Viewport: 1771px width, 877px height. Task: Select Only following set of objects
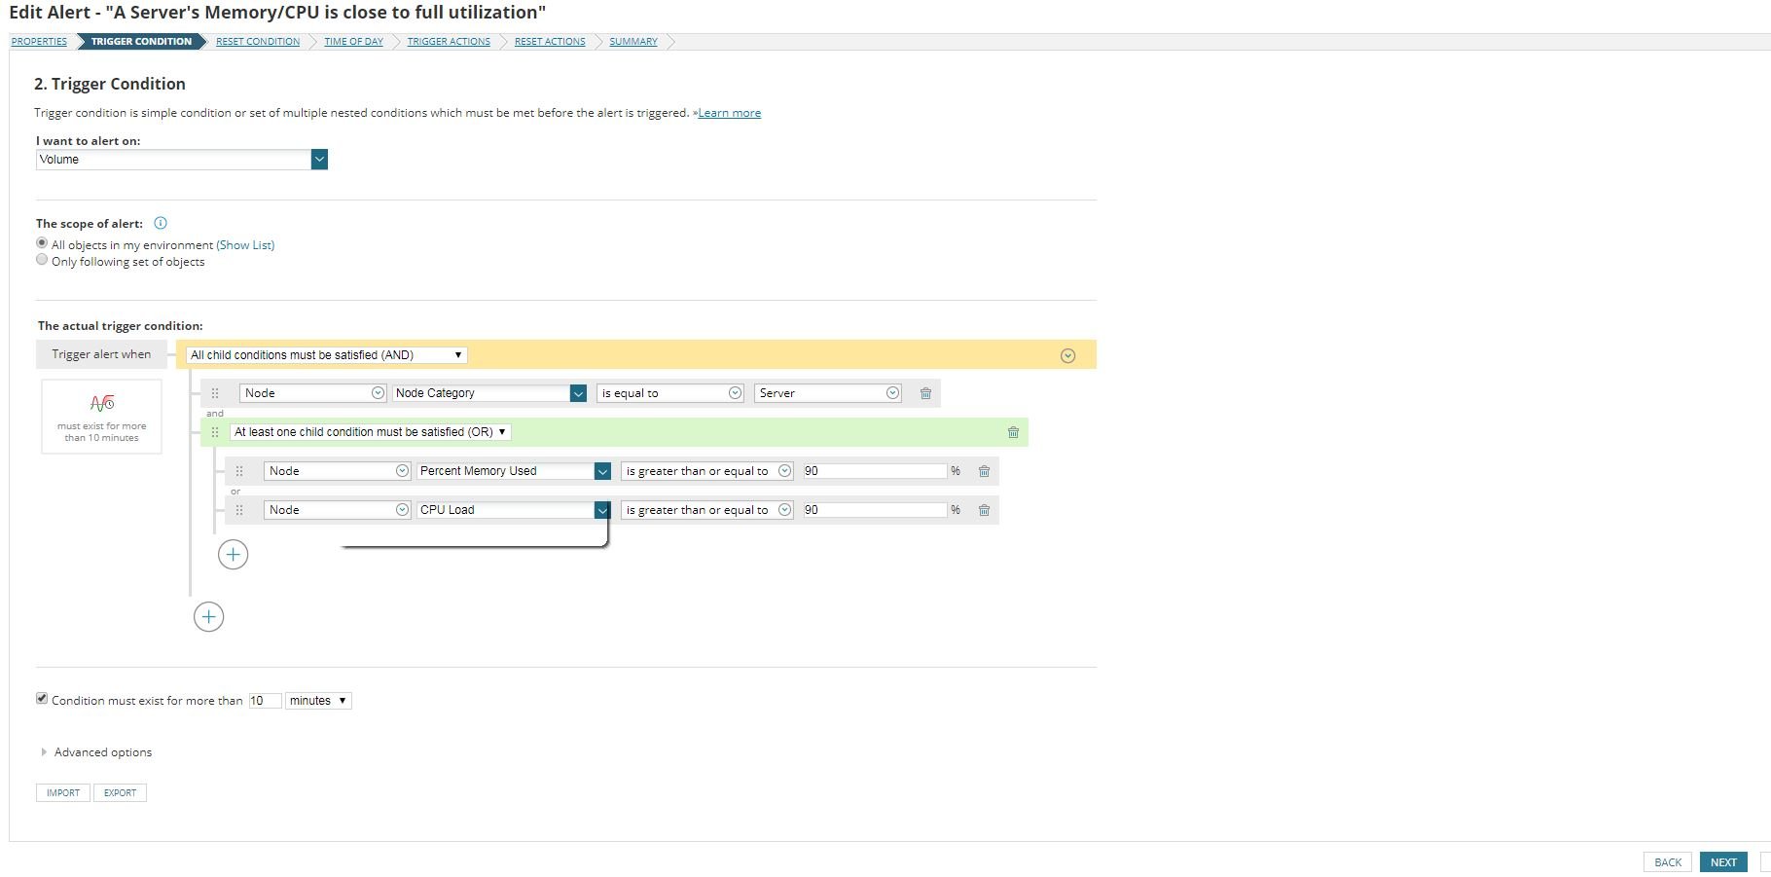pyautogui.click(x=42, y=260)
